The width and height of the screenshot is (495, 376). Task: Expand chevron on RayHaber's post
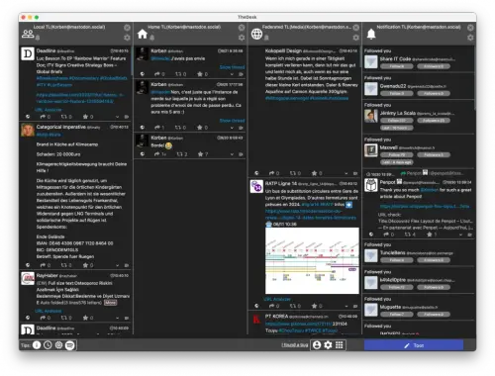tap(117, 318)
